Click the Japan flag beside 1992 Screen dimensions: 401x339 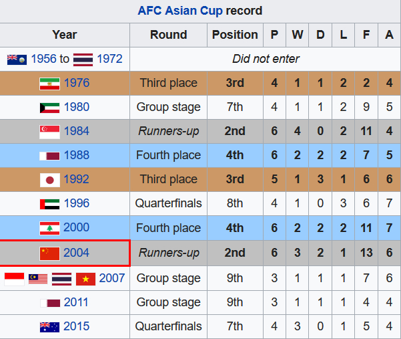49,180
